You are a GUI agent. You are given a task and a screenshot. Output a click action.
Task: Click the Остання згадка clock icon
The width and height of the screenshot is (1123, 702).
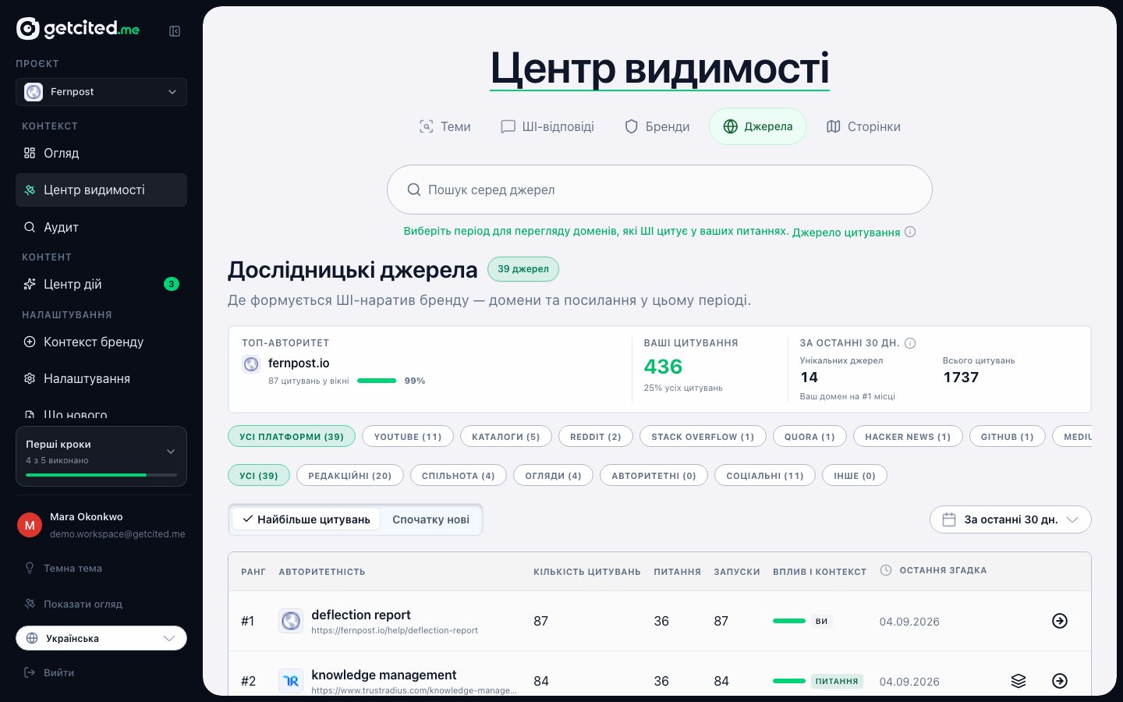pos(886,570)
